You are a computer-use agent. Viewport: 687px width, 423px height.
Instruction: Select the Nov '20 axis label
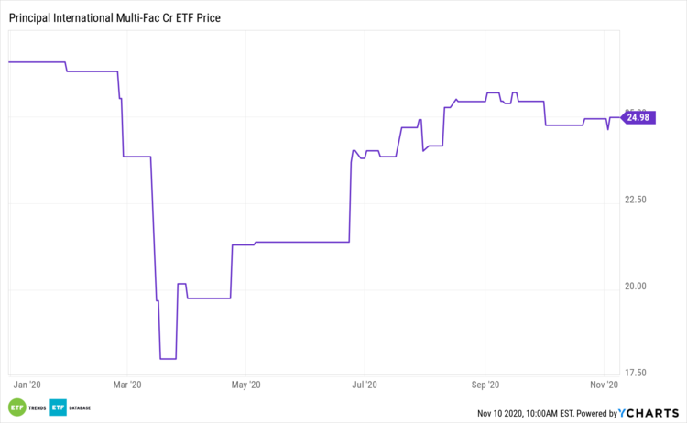[x=603, y=385]
